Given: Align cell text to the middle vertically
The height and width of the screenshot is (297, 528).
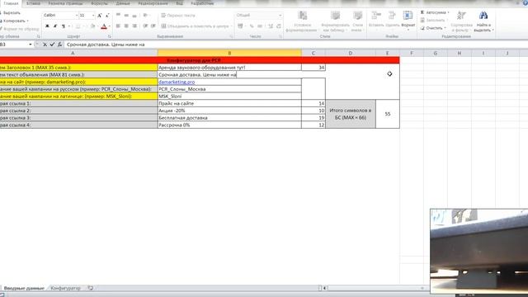Looking at the screenshot, I should coord(126,15).
